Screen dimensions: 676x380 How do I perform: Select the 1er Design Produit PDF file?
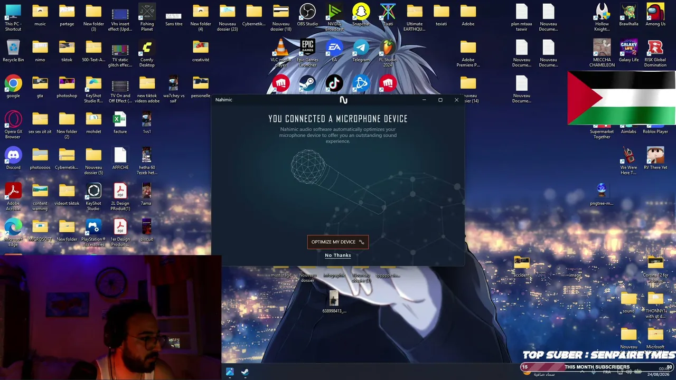120,232
